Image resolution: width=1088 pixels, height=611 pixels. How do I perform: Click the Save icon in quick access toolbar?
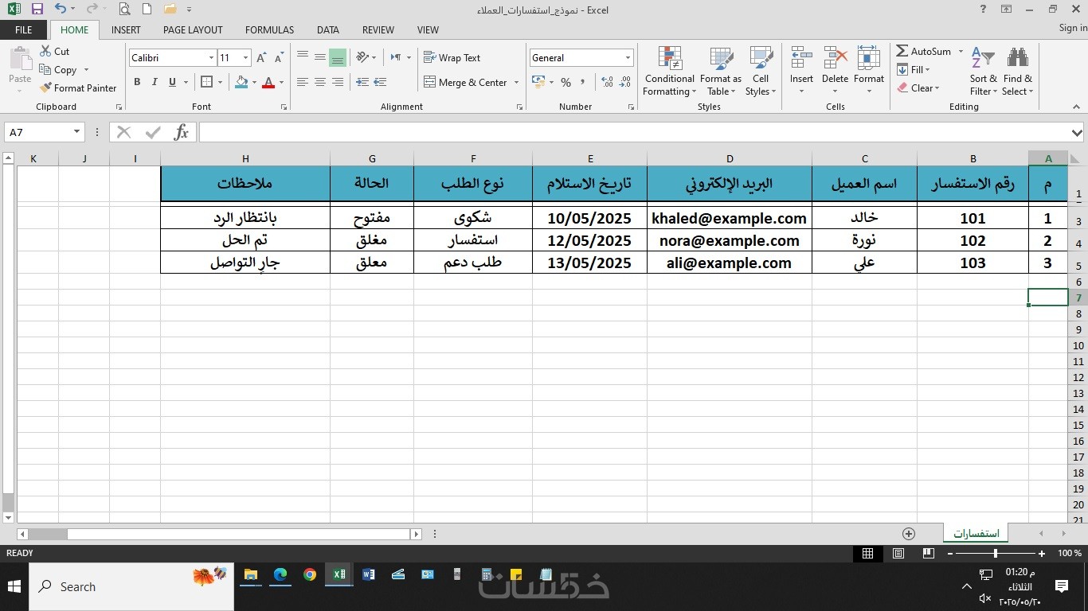37,10
